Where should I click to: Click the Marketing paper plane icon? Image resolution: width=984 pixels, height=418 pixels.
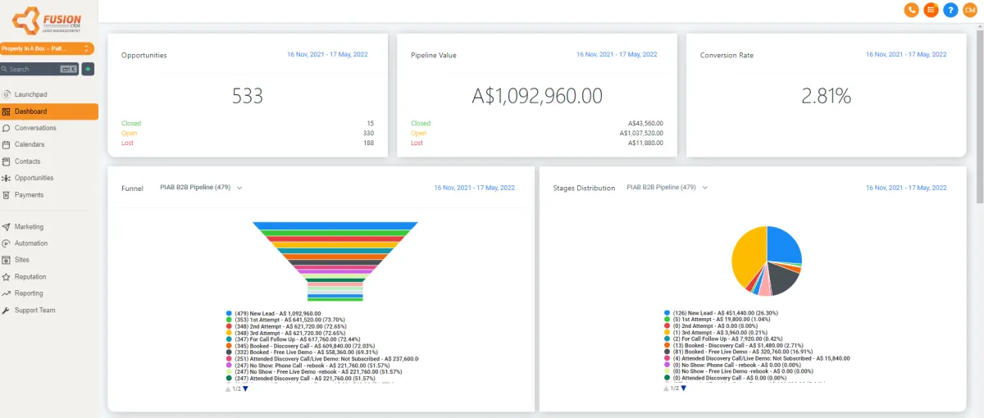pyautogui.click(x=7, y=227)
